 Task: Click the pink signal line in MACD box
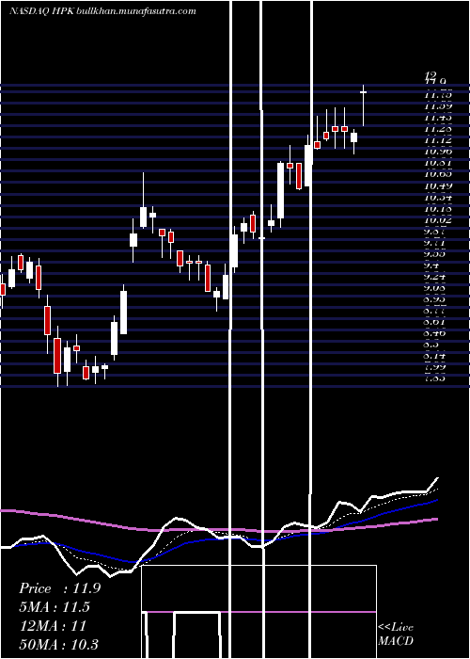point(259,612)
